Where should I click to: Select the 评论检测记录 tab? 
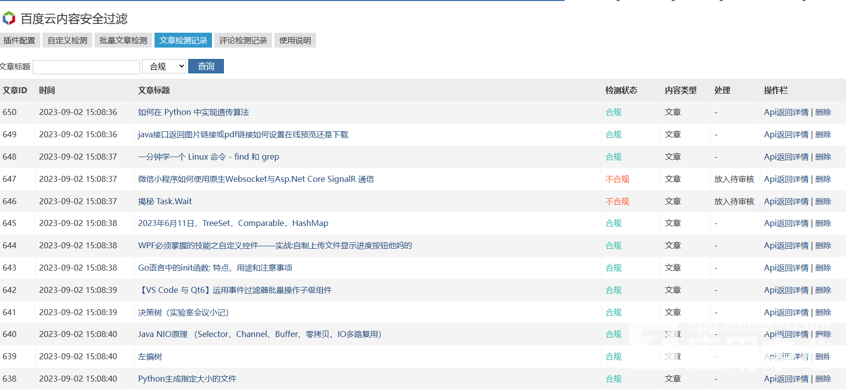click(x=243, y=41)
